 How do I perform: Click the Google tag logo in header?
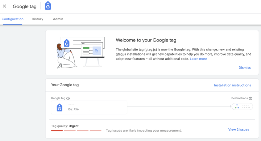(48, 6)
